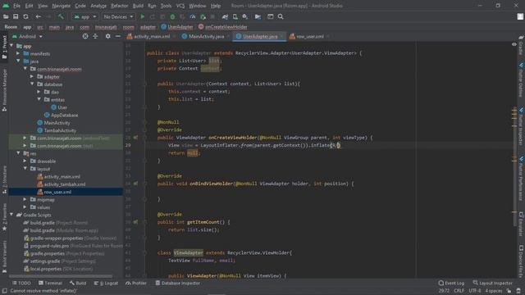
Task: Click the Sync/Reload from disk icon
Action: tap(25, 16)
